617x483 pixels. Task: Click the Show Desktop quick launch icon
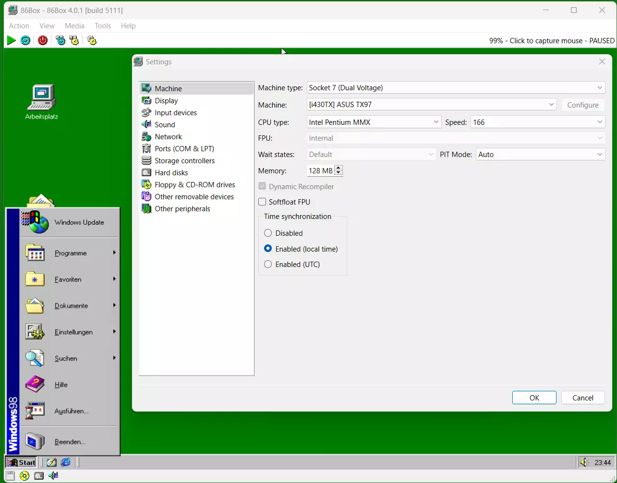pos(51,462)
